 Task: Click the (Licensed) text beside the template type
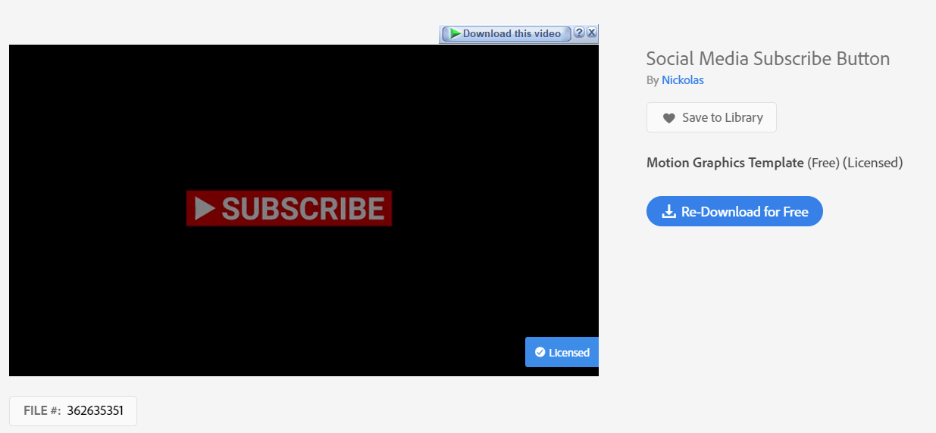(873, 163)
